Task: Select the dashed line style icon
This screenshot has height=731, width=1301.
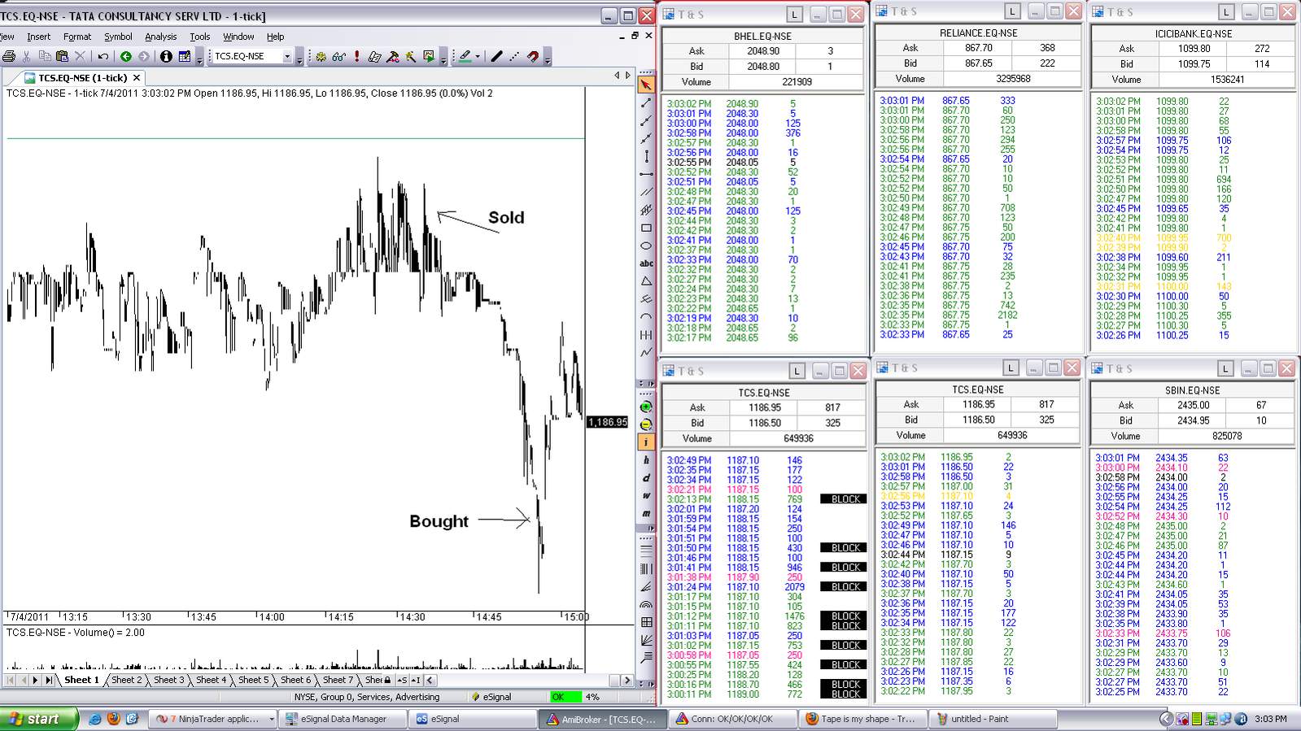Action: [514, 56]
